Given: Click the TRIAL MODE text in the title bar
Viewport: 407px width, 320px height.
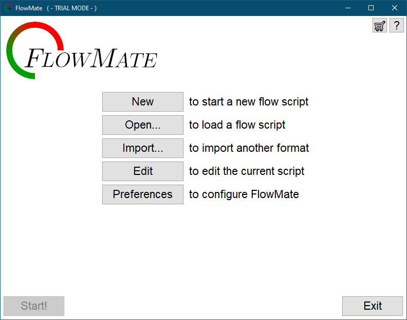Looking at the screenshot, I should tap(71, 8).
